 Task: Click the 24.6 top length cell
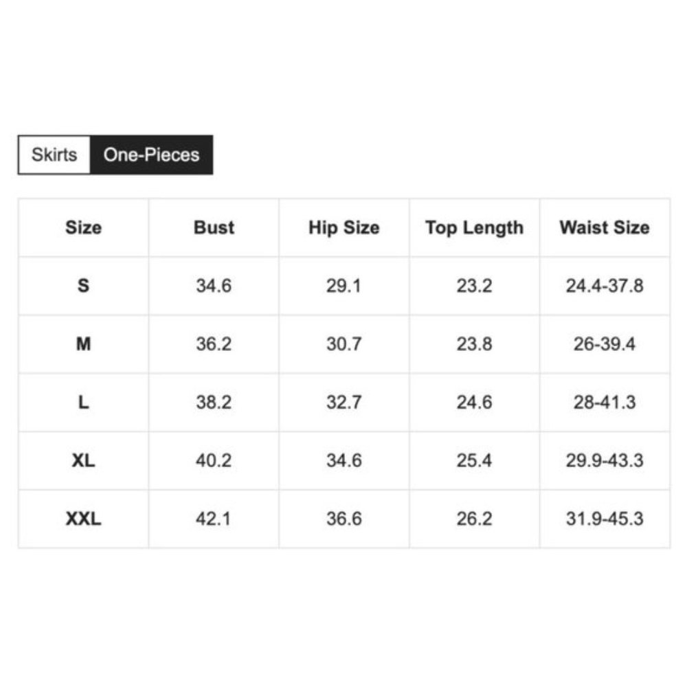475,402
